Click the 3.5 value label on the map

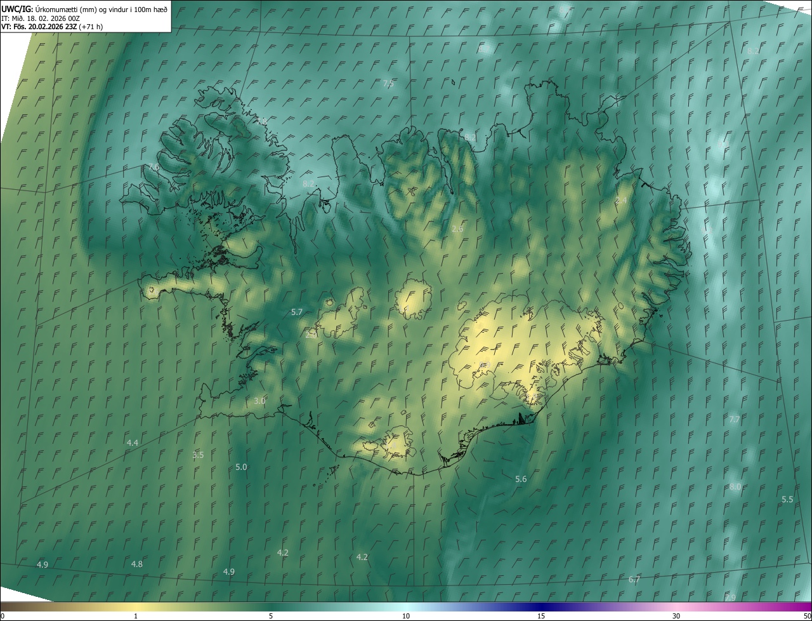tap(198, 455)
